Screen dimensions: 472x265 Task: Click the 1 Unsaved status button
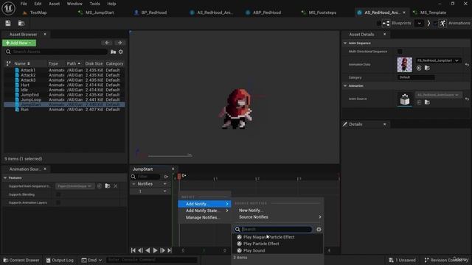(402, 260)
